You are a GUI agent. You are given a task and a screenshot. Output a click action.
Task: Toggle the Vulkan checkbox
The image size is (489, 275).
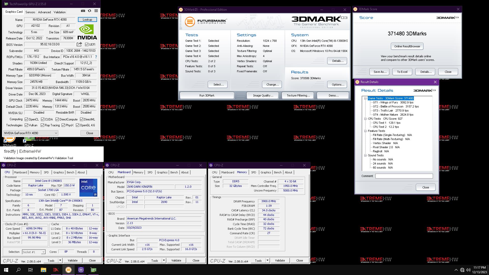coord(26,125)
